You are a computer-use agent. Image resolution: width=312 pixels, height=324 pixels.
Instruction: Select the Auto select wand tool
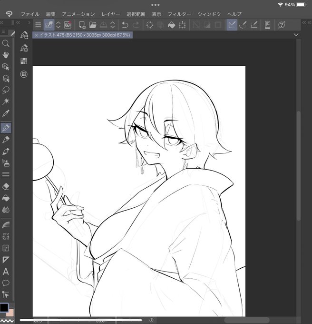6,101
